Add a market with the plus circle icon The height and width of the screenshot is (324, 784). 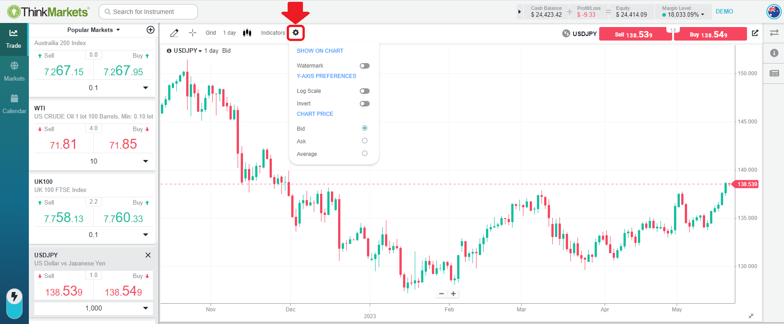pos(151,30)
